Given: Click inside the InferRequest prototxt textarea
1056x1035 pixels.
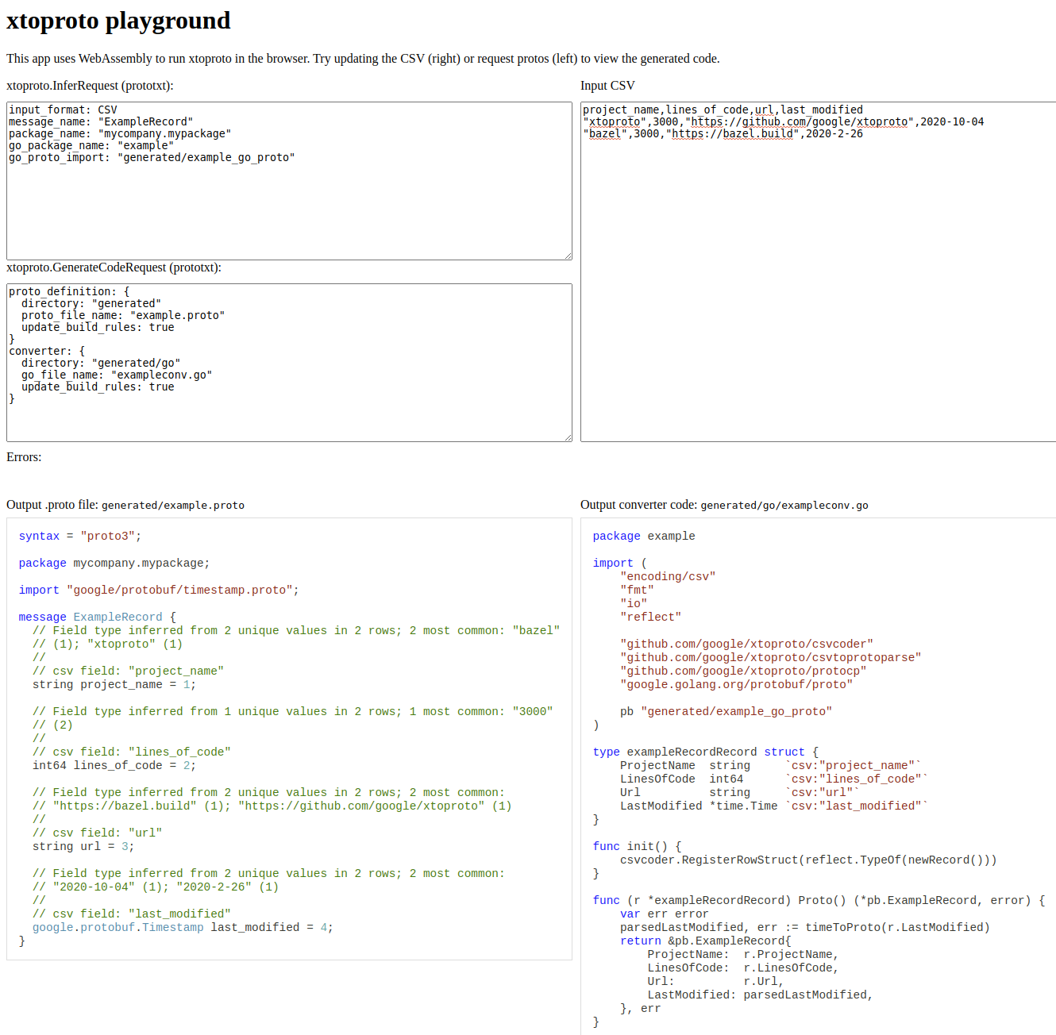Looking at the screenshot, I should point(289,181).
